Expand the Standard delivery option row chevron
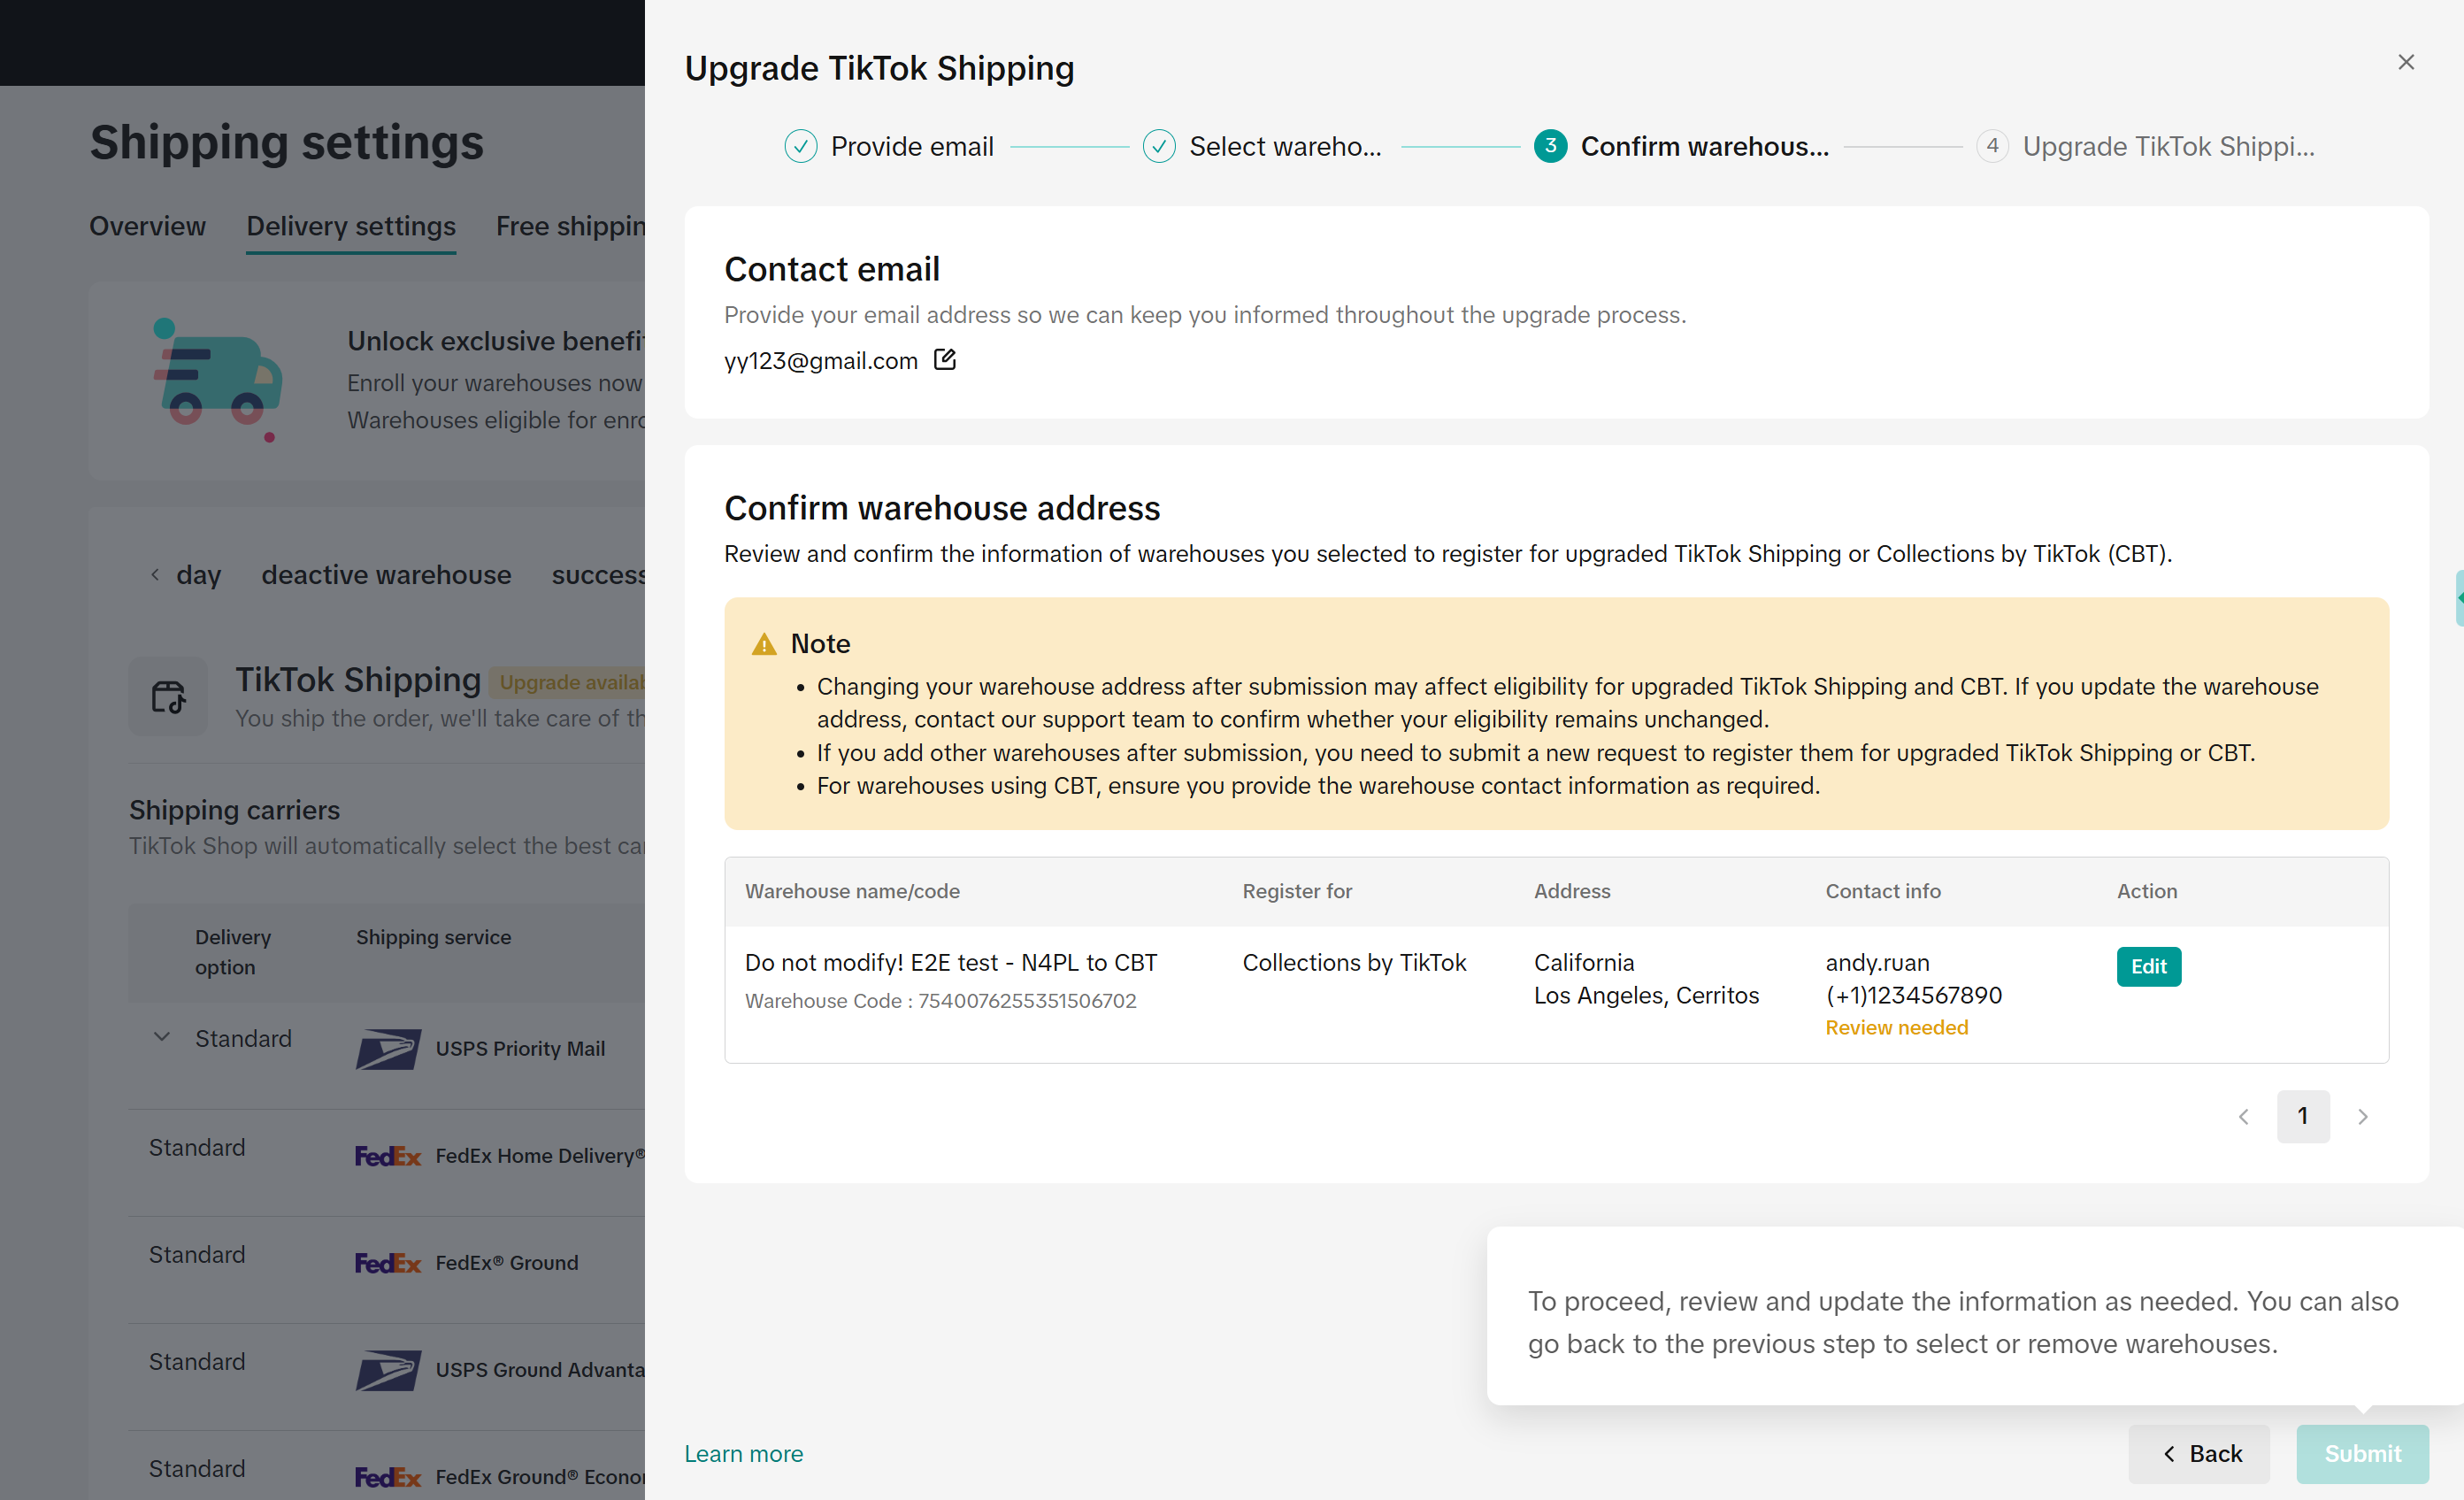2464x1500 pixels. coord(161,1037)
